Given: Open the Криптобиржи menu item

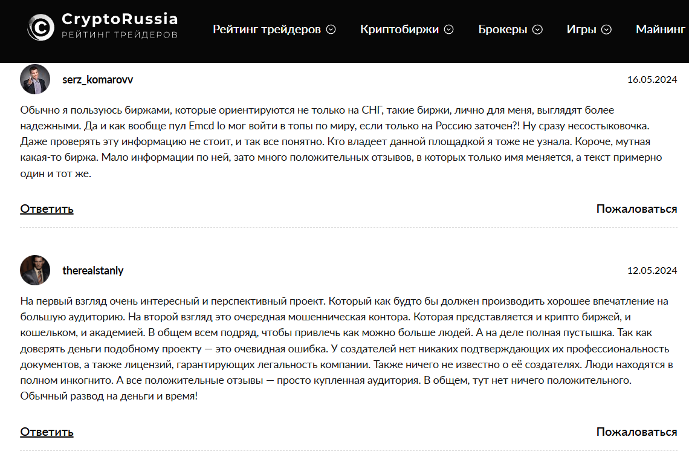Looking at the screenshot, I should 399,29.
